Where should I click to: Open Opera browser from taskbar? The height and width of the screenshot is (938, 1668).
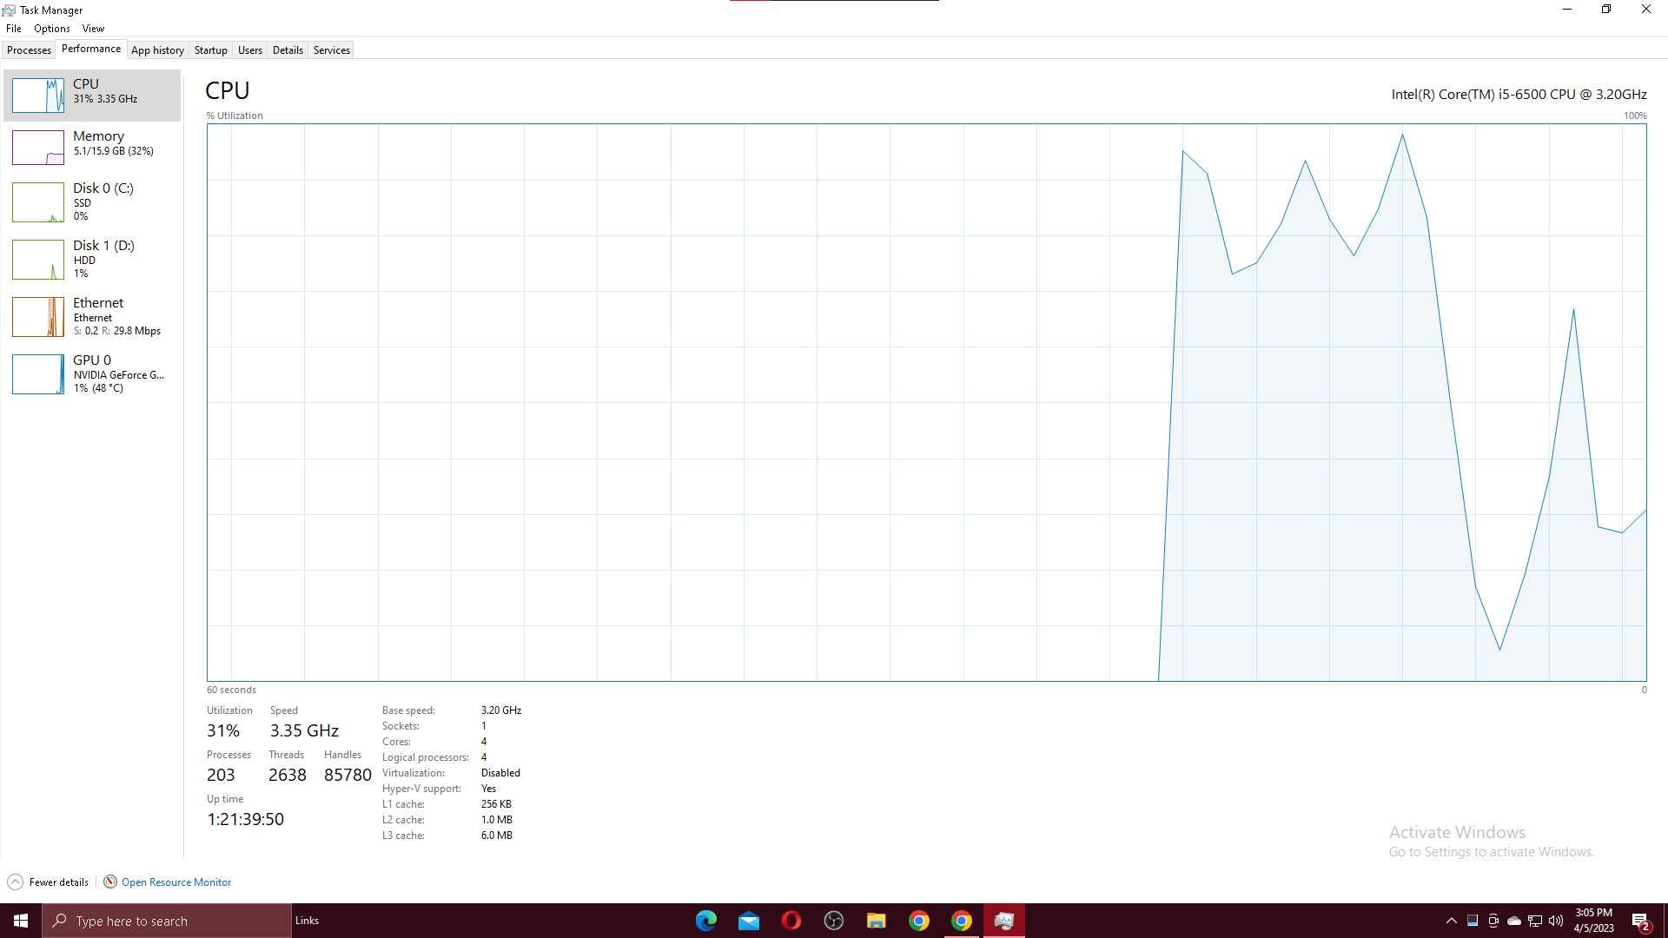791,921
